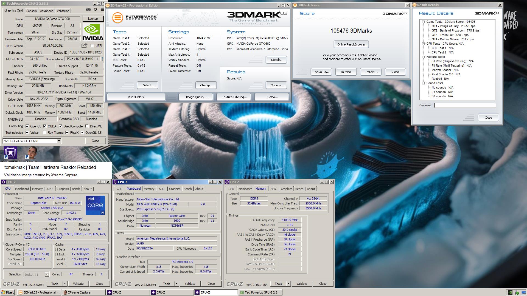Click network monitor tray icon
Image resolution: width=527 pixels, height=296 pixels.
coord(523,292)
